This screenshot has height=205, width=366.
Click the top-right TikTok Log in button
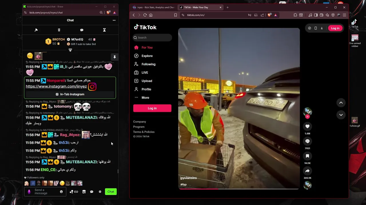pos(335,28)
